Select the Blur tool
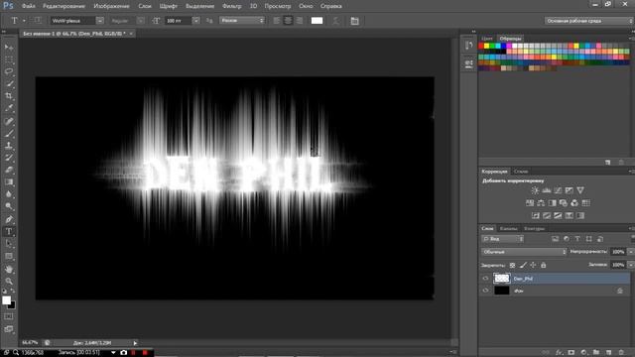Image resolution: width=635 pixels, height=357 pixels. [9, 194]
